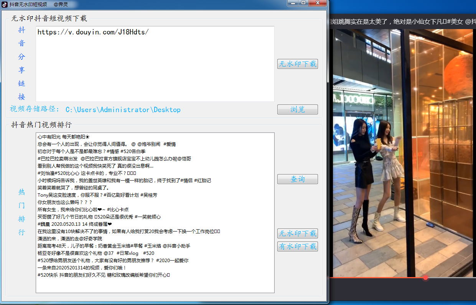Minimize the 抖音无水印短视频 window
The image size is (476, 305).
click(293, 3)
